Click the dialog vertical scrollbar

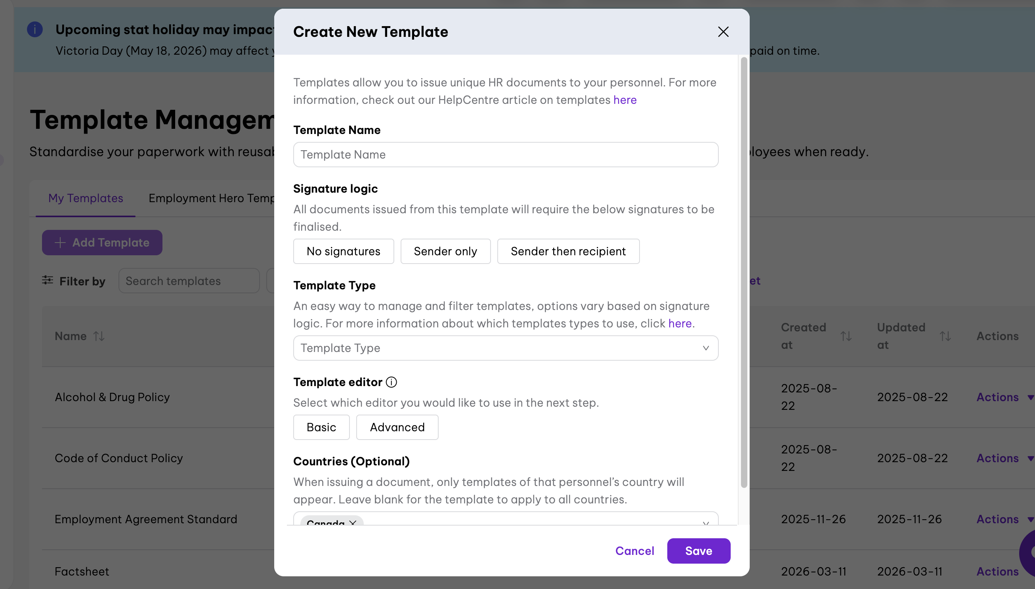743,272
